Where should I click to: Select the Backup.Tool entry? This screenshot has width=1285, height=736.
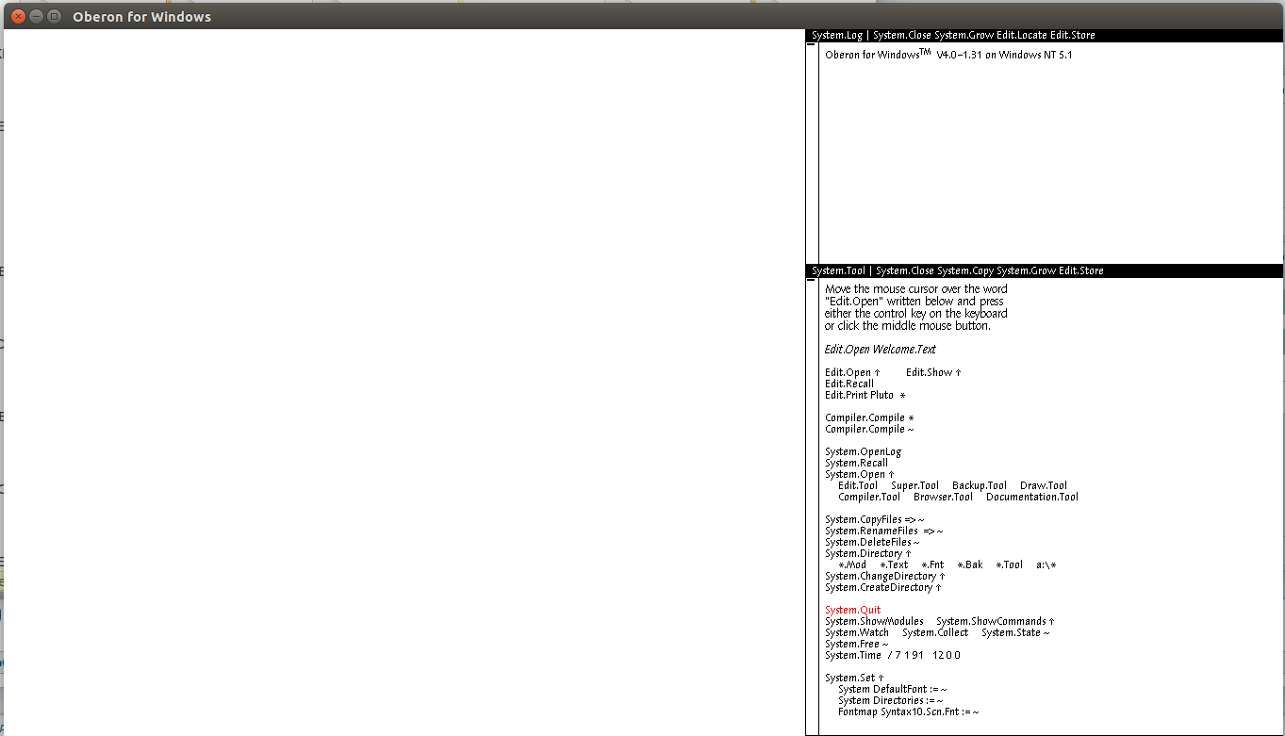(x=980, y=486)
